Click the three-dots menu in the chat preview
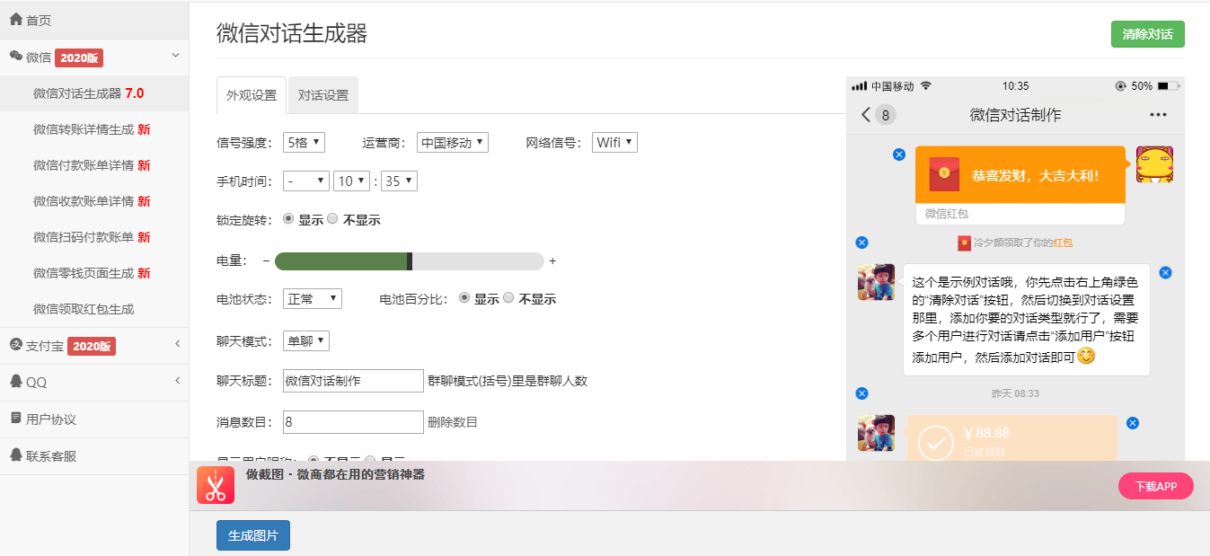Image resolution: width=1210 pixels, height=556 pixels. point(1158,115)
